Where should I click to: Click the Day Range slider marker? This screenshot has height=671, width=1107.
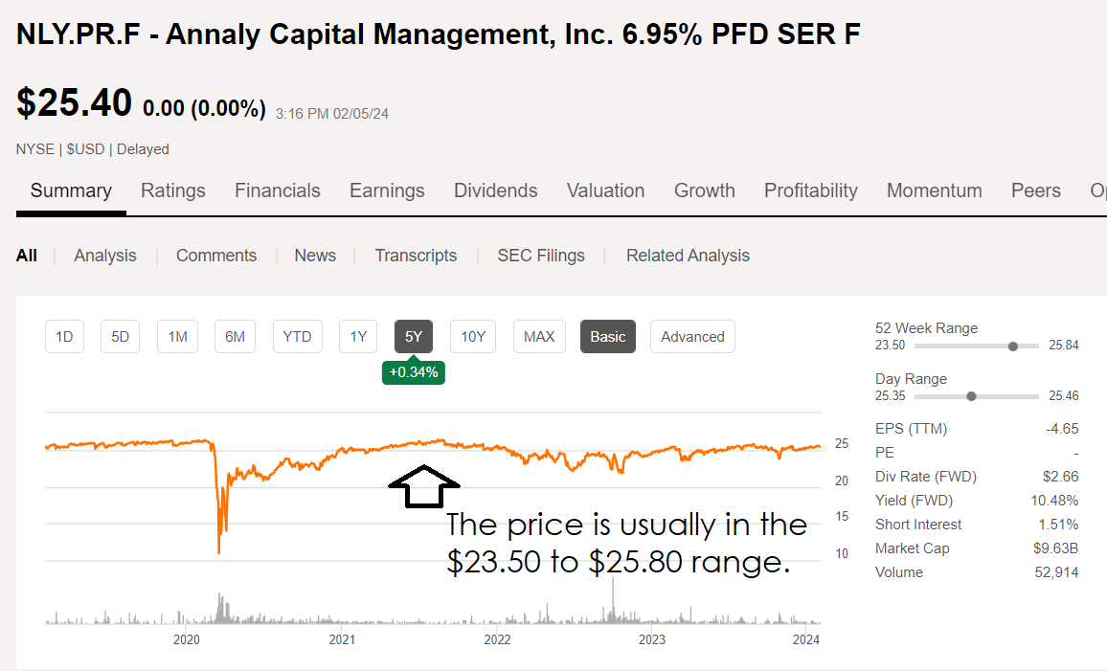coord(972,396)
